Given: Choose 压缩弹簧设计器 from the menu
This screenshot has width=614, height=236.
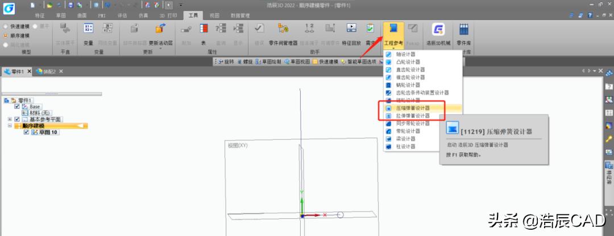Looking at the screenshot, I should (x=423, y=107).
